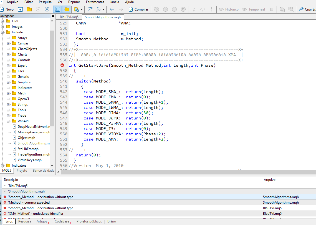Image resolution: width=316 pixels, height=225 pixels.
Task: Select the Projeto navigator tab
Action: pyautogui.click(x=22, y=170)
